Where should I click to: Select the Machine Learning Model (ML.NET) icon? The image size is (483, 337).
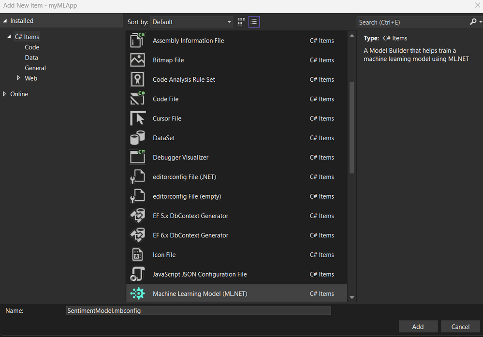tap(137, 293)
